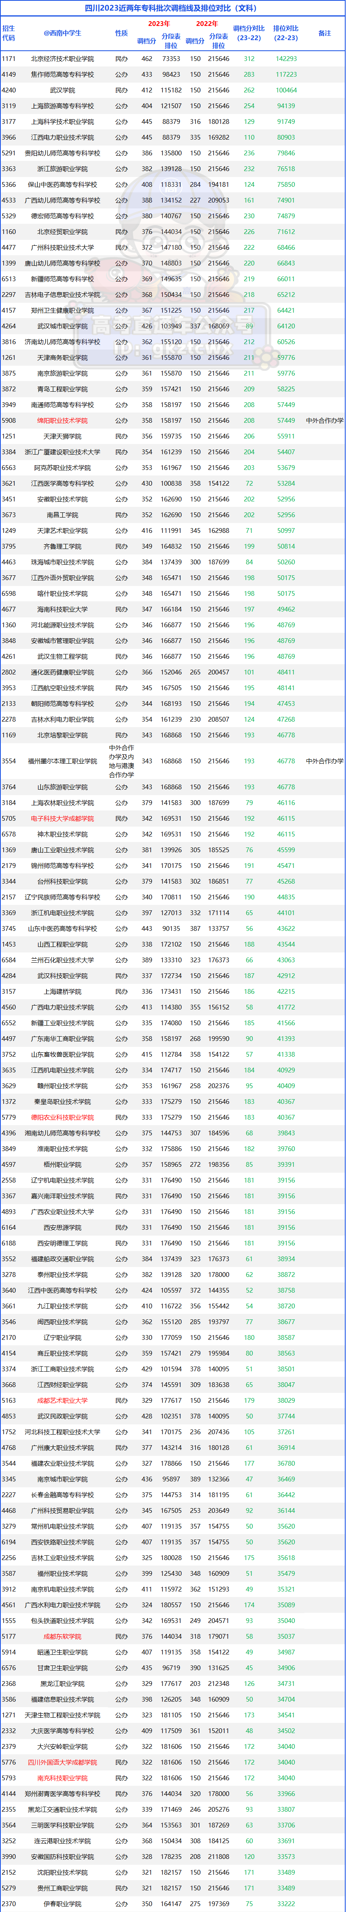
Task: Select school name '贵阳幼儿师范高等专科学校'
Action: coord(63,153)
